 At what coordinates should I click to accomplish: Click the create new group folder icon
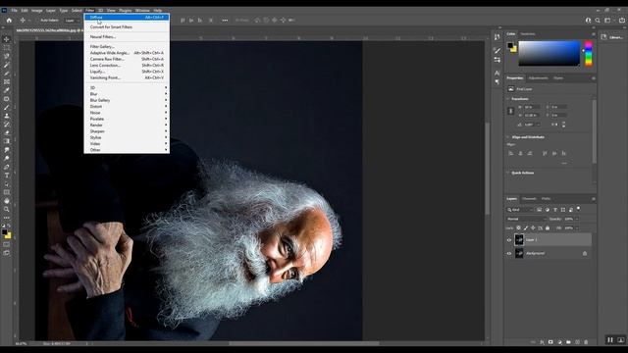pyautogui.click(x=568, y=342)
